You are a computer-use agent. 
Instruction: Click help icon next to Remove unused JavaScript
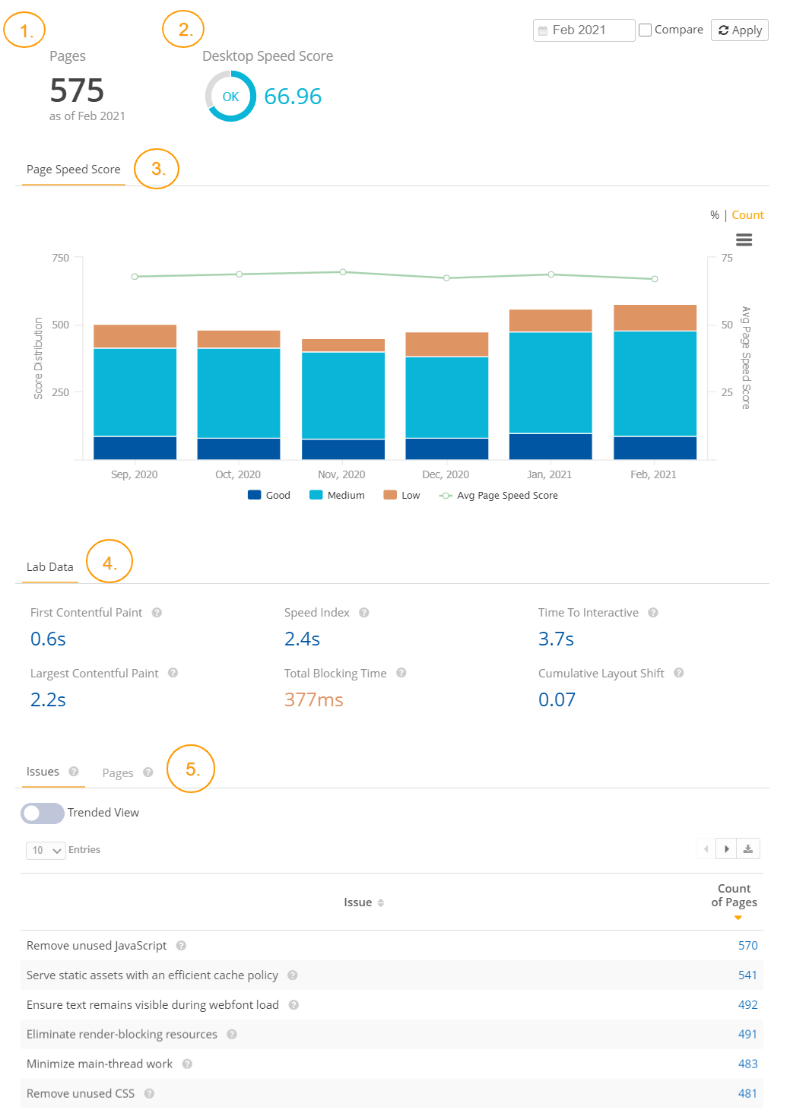[180, 946]
